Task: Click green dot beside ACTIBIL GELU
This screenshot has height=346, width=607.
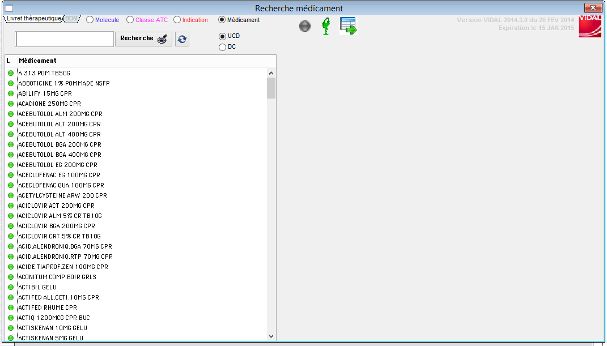Action: click(11, 287)
